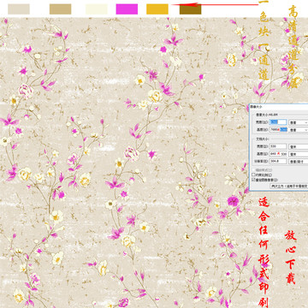Click the pixel width input field
Image resolution: width=308 pixels, height=308 pixels.
(278, 122)
